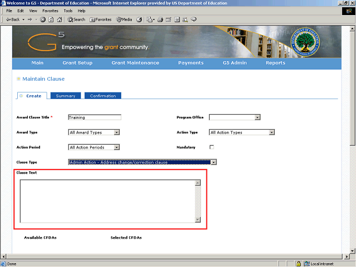Click the Search toolbar button

click(76, 20)
